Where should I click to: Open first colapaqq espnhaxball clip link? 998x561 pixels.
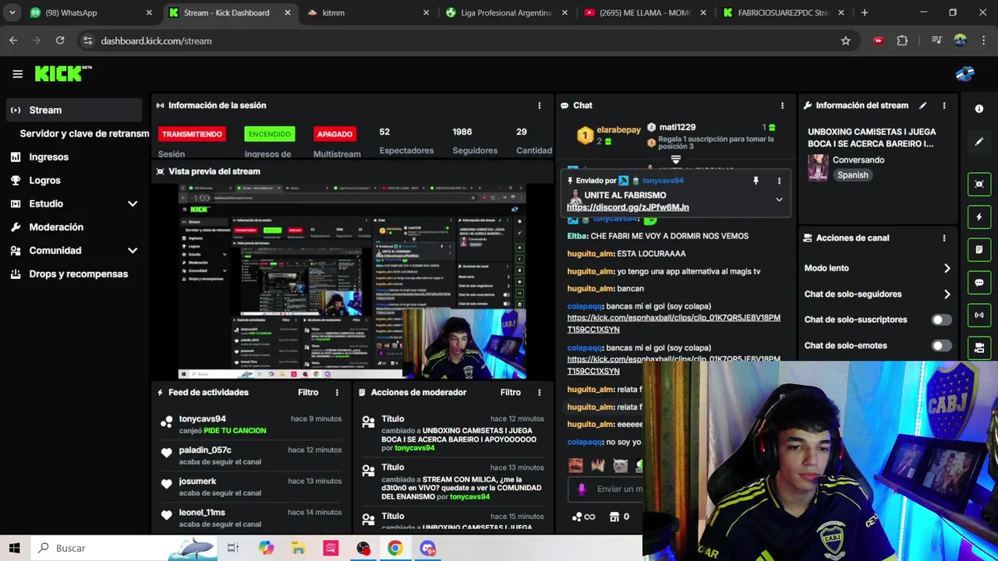point(674,323)
